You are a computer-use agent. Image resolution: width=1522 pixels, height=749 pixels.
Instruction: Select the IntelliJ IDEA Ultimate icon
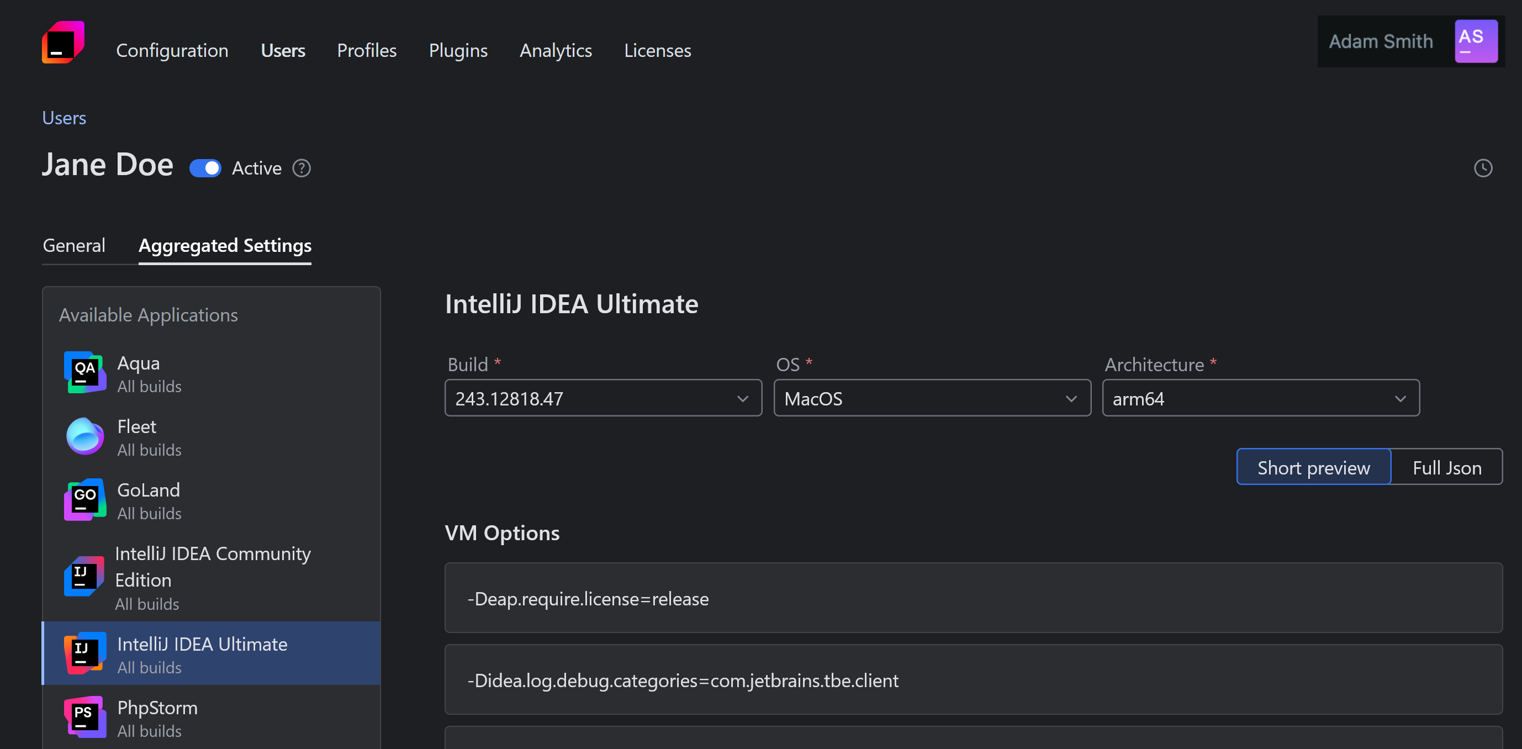[84, 653]
